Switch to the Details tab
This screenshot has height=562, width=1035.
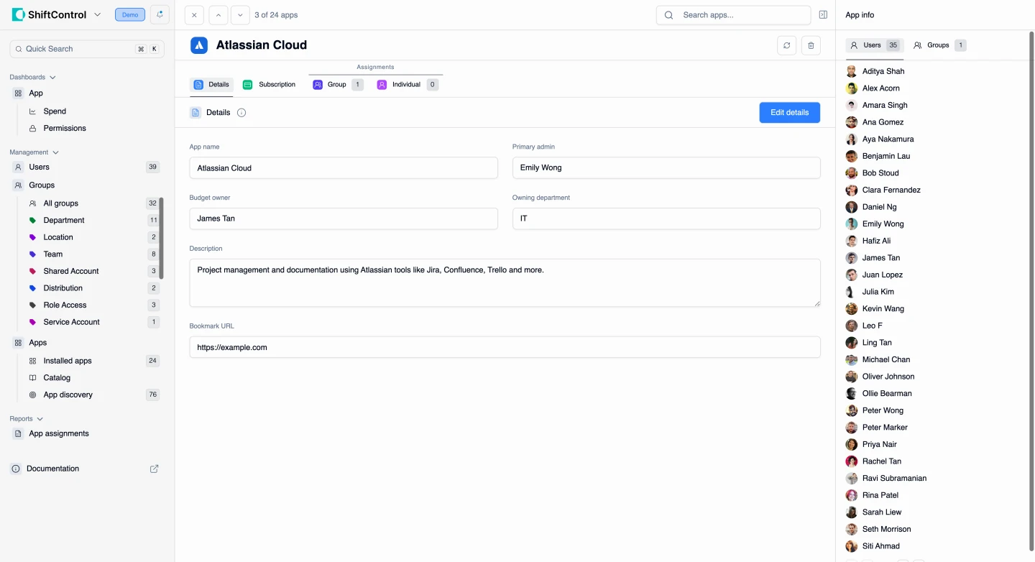coord(211,85)
